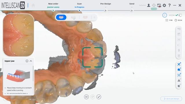Click the upper jaw illustration image
185x104 pixels.
18,75
